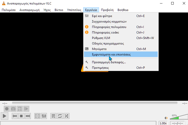Open the Βοήθεια menu
Viewport: 188px width, 125px height.
123,10
